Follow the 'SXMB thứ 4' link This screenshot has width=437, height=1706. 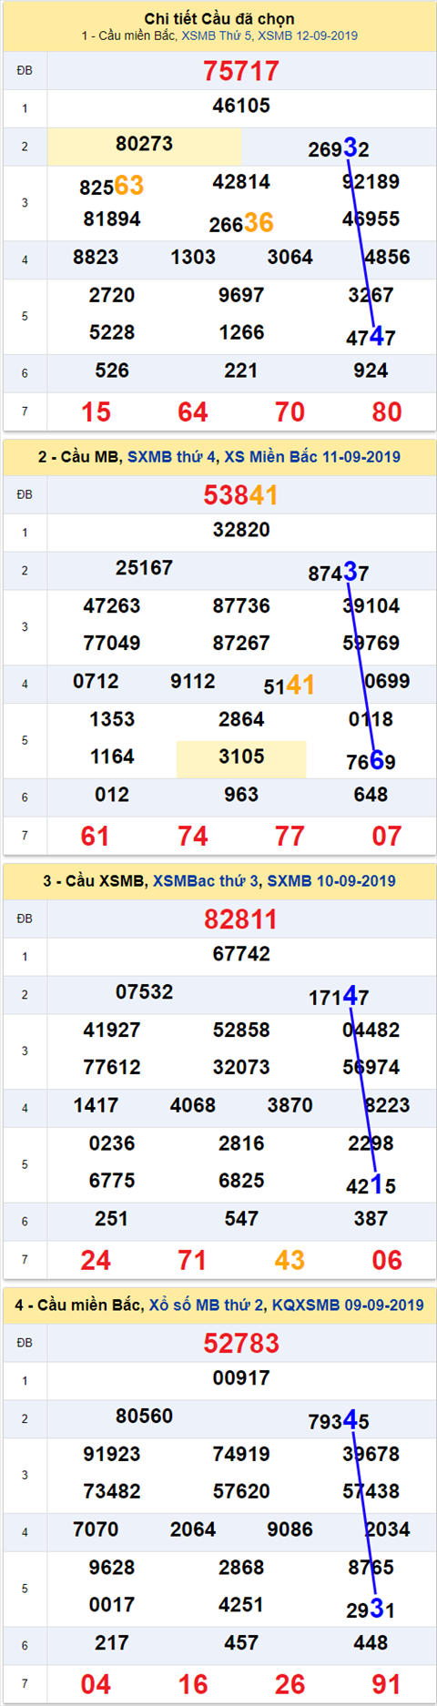point(173,457)
